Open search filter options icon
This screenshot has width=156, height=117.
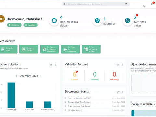tap(126, 4)
